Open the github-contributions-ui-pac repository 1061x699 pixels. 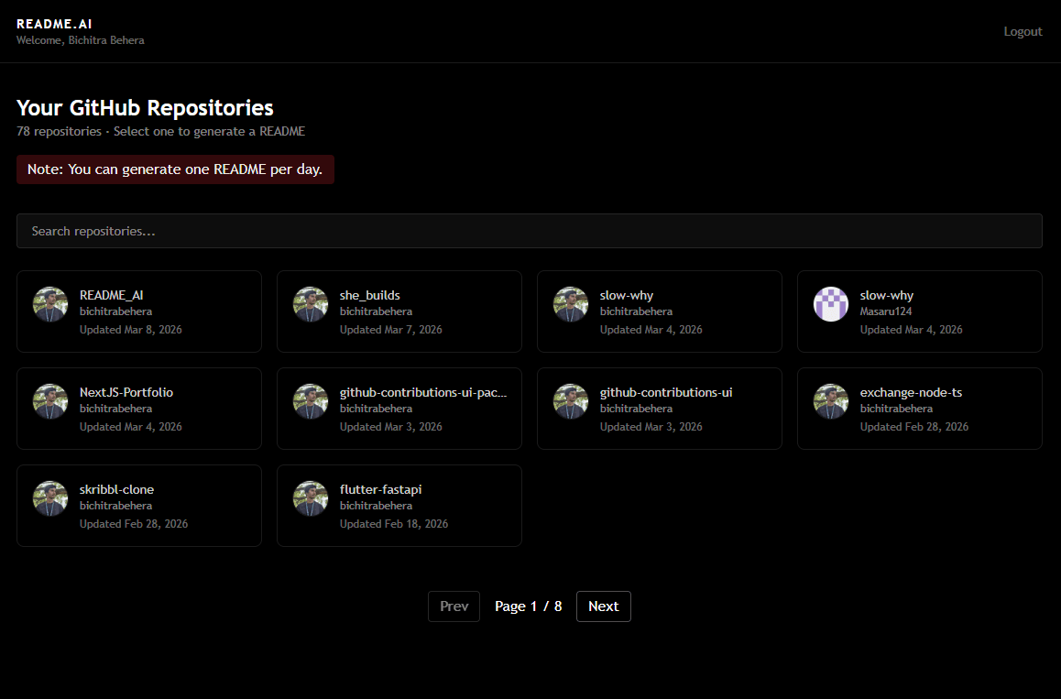coord(399,409)
